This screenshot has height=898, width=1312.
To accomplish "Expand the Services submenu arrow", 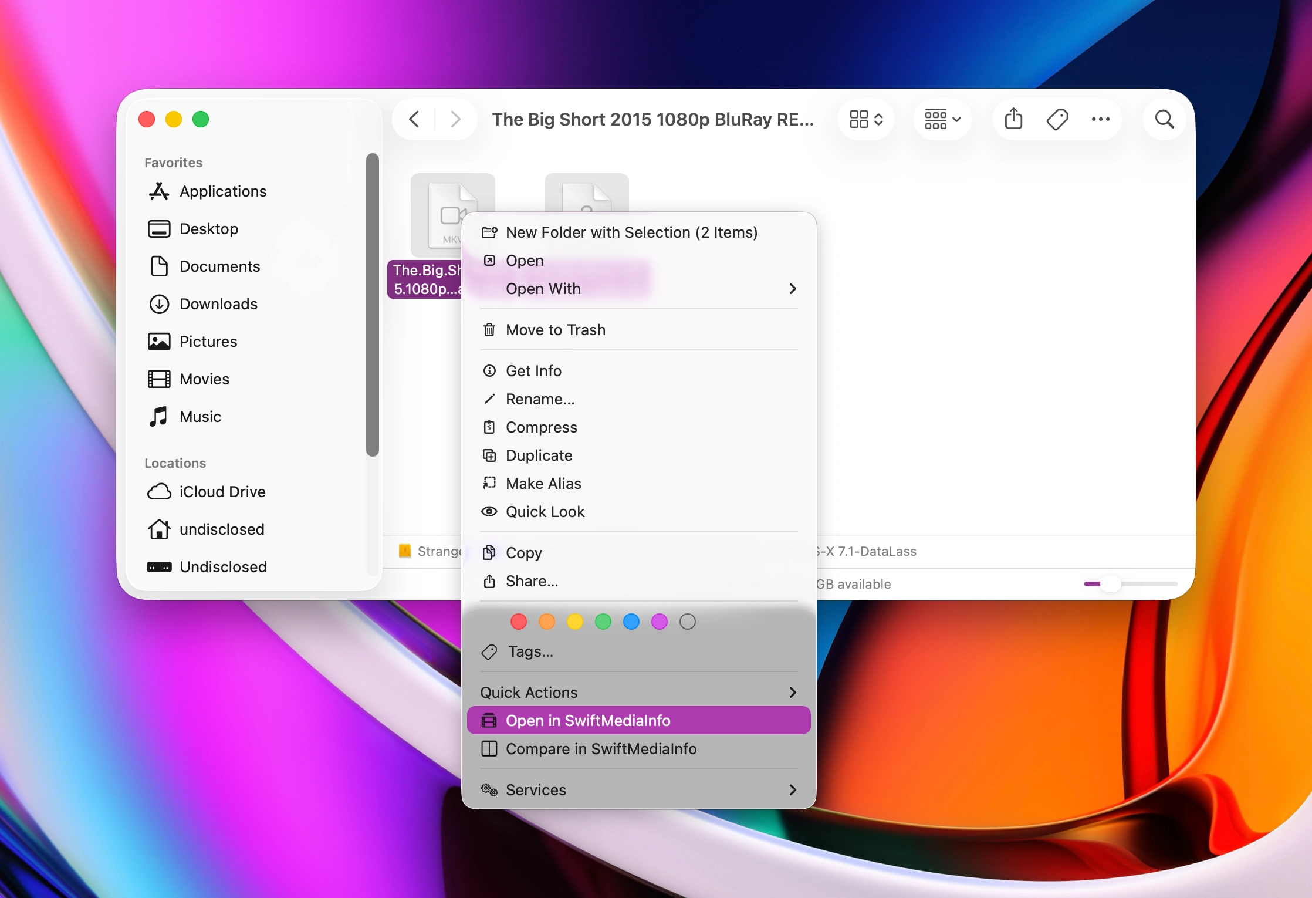I will point(793,789).
